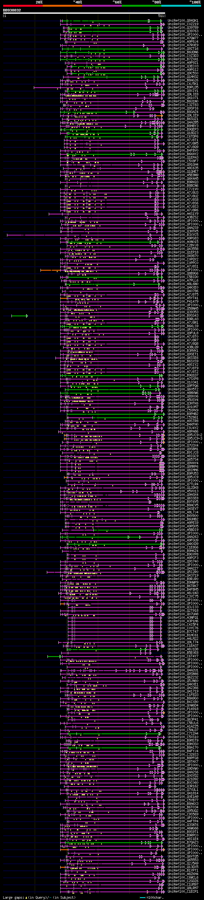Select hit UniRef100_Q95JC9-3
The image size is (204, 900).
click(185, 439)
